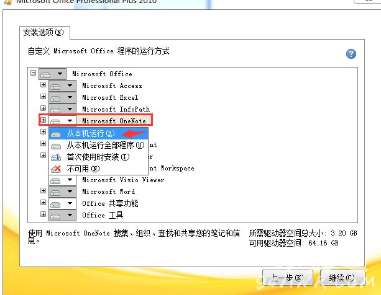Click the 自定义 Microsoft Office 程序的运行方式 heading
Viewport: 381px width, 295px height.
tap(98, 51)
